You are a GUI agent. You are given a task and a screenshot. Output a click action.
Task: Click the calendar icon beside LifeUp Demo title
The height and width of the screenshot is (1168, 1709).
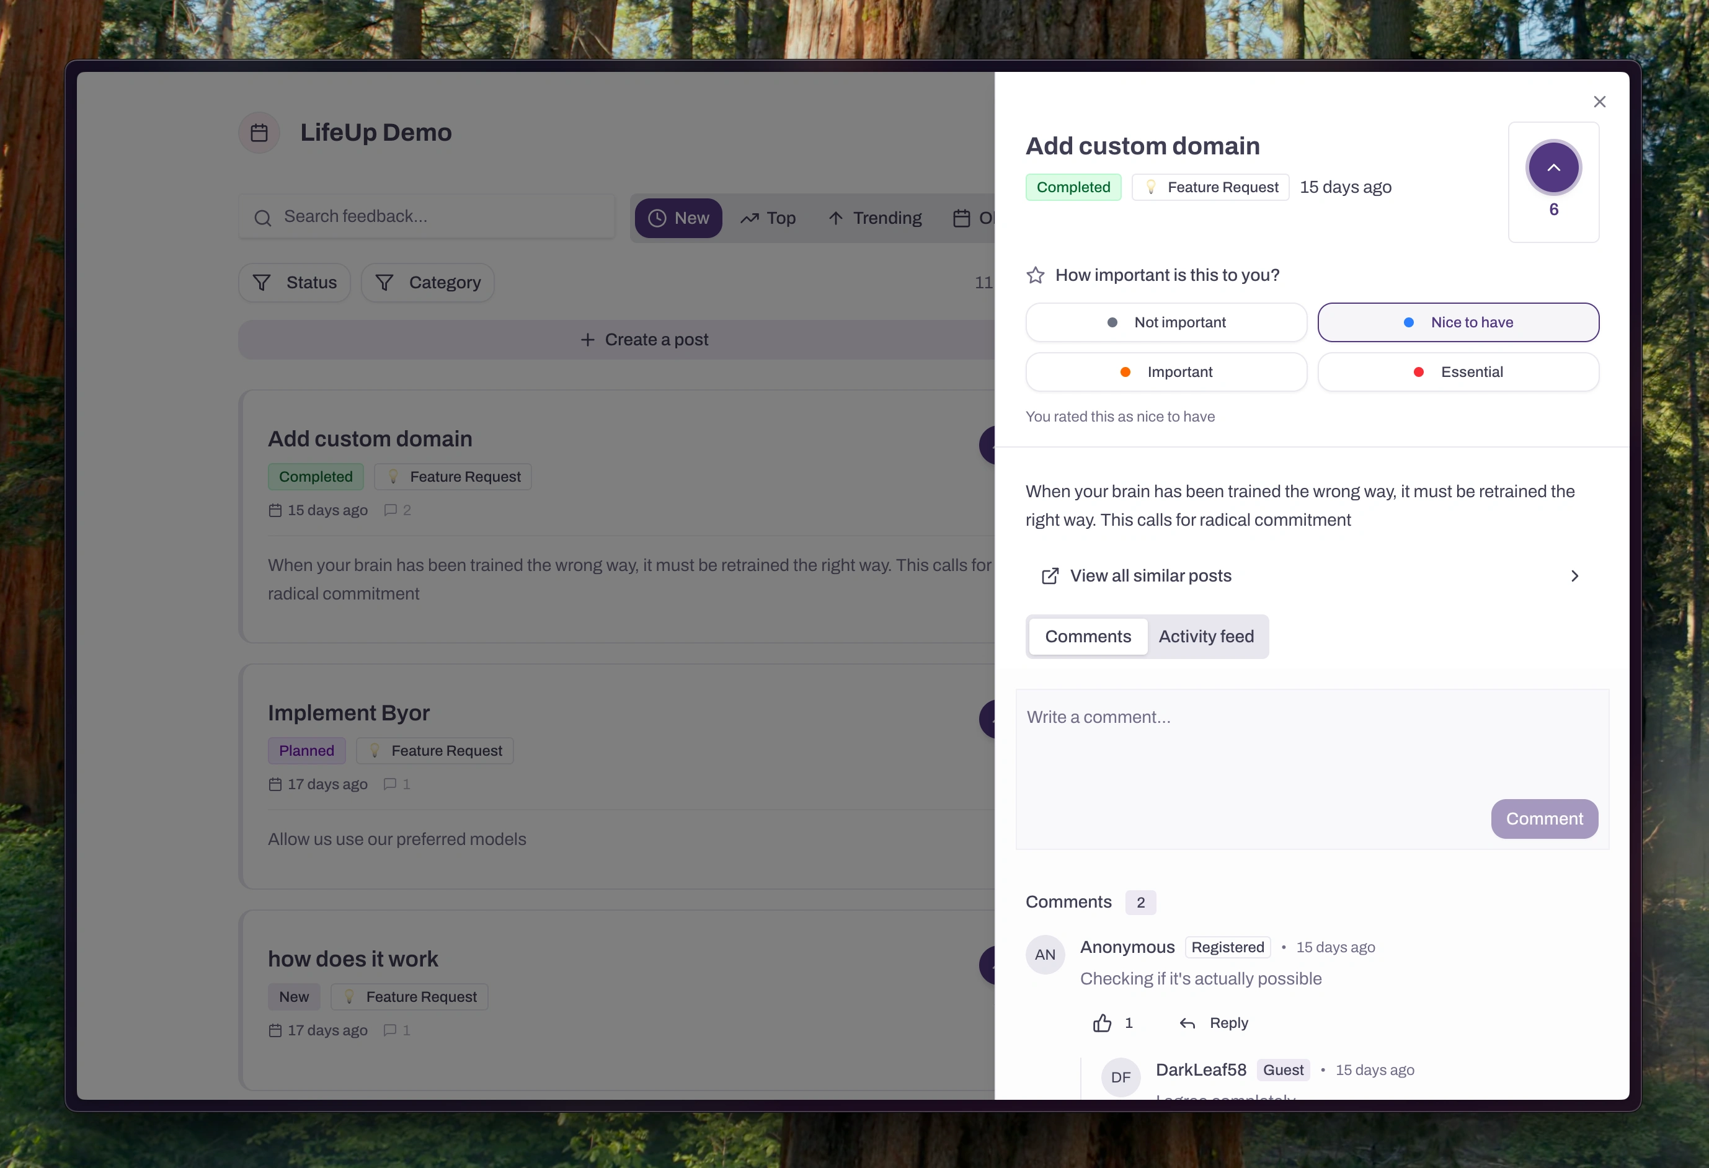coord(259,132)
